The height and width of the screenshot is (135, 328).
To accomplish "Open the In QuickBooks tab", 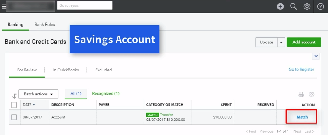I will pos(66,70).
